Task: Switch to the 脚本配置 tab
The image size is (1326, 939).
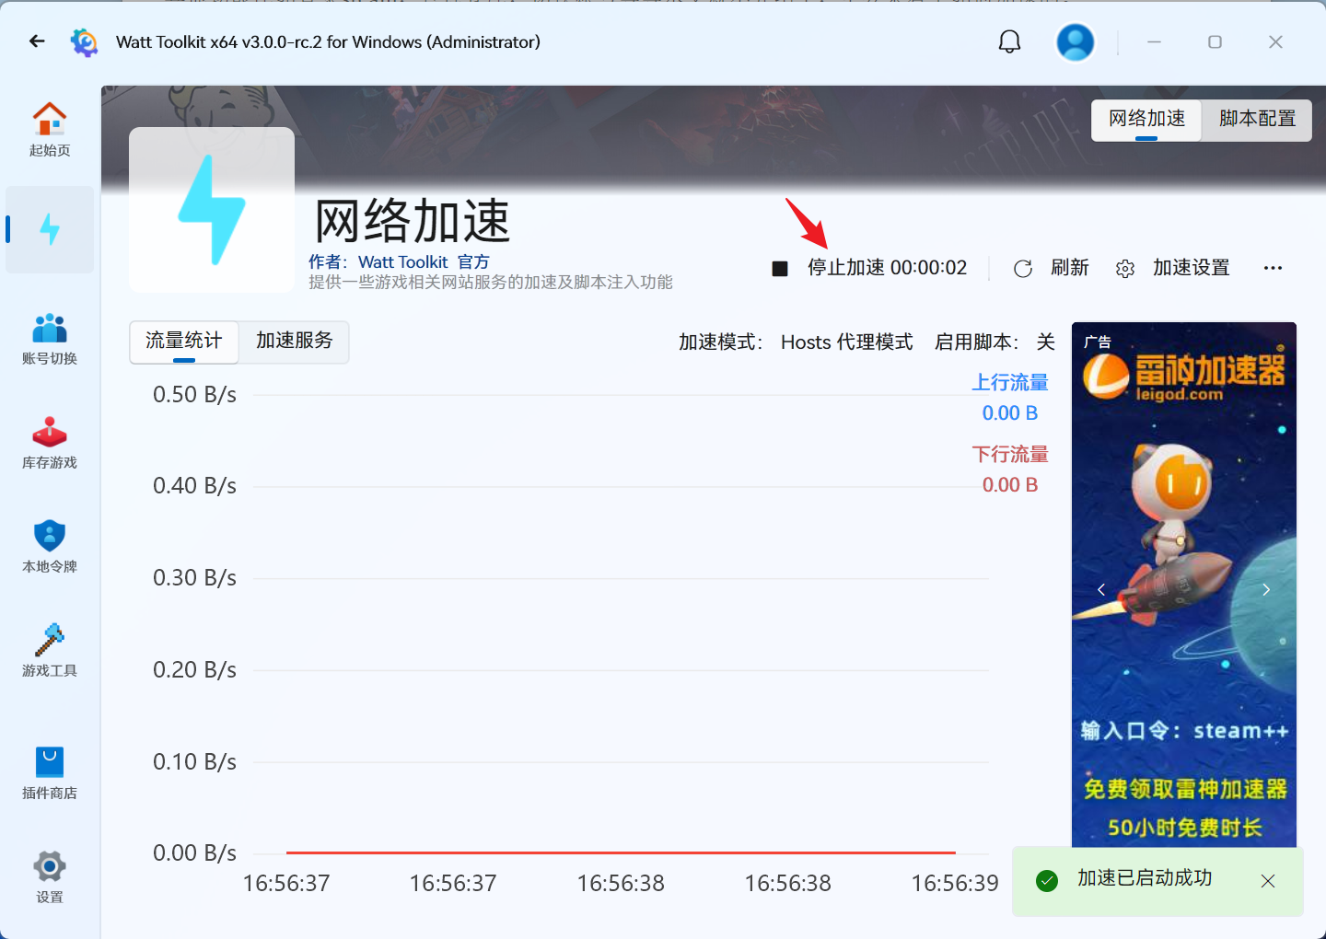Action: tap(1257, 120)
